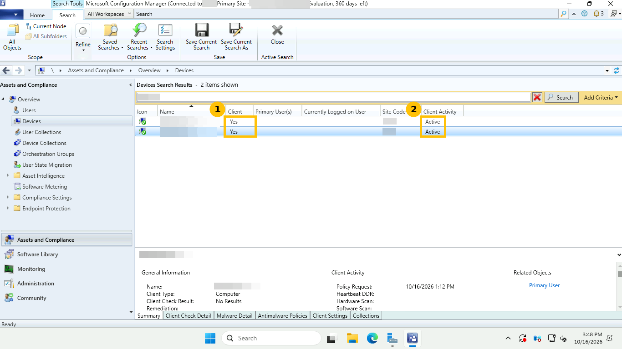This screenshot has width=622, height=349.
Task: Go back with the navigation arrow
Action: tap(6, 70)
